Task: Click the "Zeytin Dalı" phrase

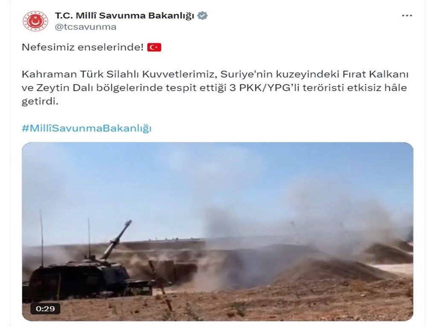Action: point(65,88)
